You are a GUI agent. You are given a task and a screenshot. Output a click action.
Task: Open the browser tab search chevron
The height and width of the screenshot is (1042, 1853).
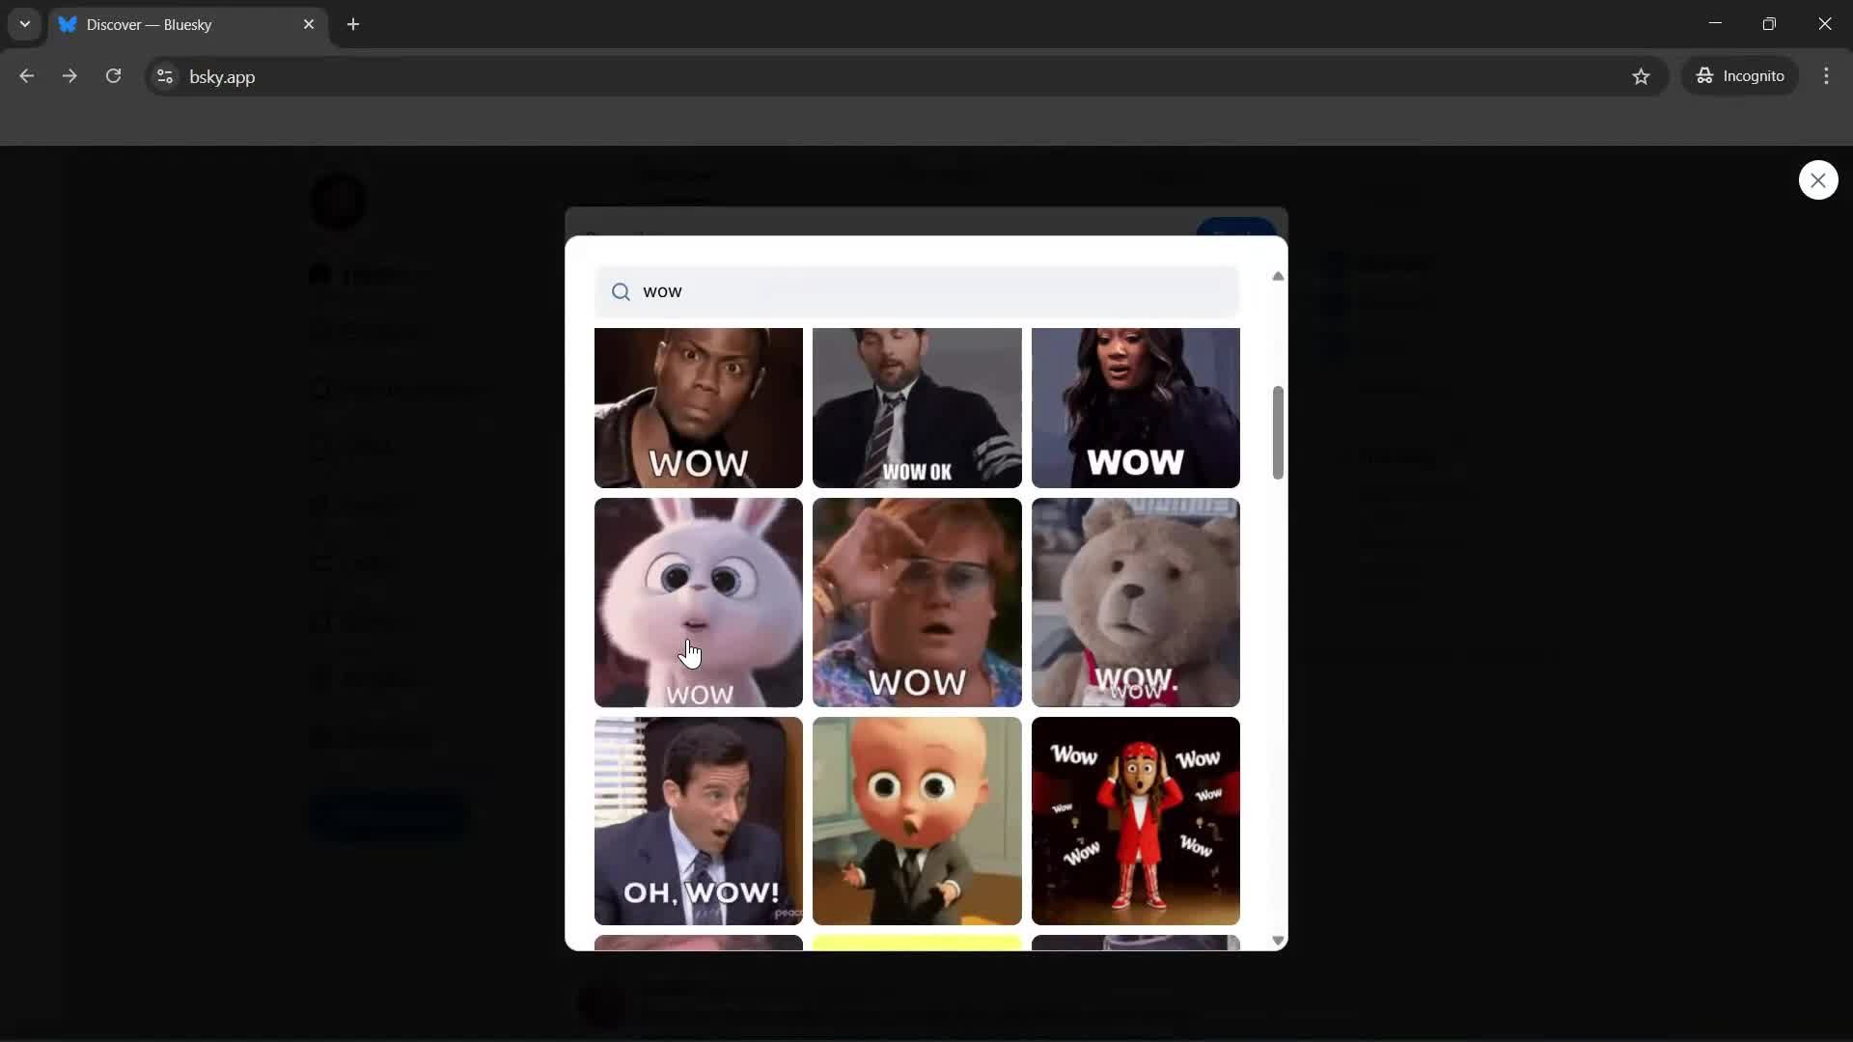tap(23, 24)
